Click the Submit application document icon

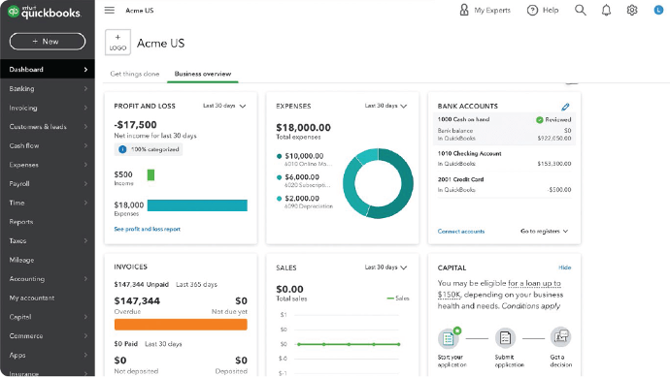point(505,338)
